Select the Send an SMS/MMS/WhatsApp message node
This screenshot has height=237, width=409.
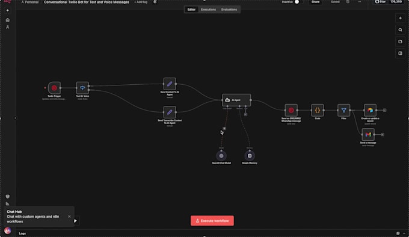(x=291, y=110)
